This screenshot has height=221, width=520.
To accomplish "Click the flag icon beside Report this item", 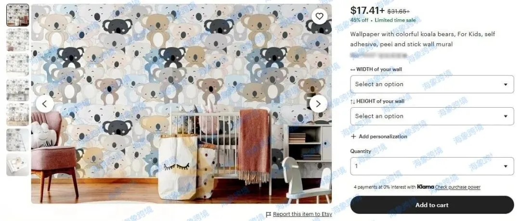I will 269,214.
